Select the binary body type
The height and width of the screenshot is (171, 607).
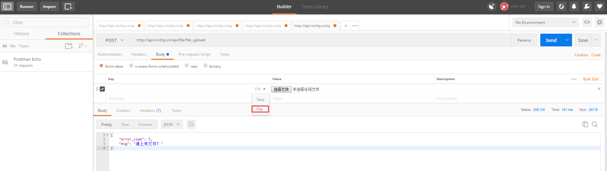(206, 65)
